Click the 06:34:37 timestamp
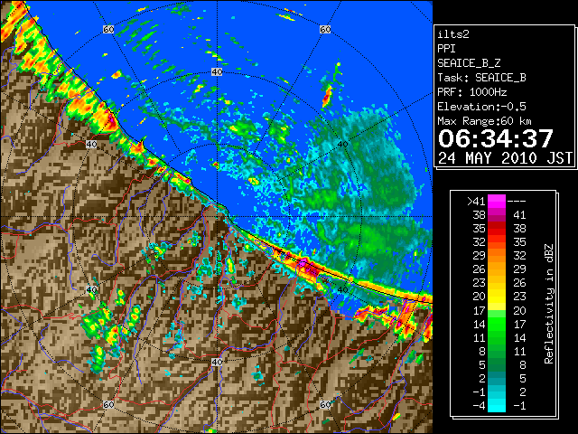578x434 pixels. 496,138
